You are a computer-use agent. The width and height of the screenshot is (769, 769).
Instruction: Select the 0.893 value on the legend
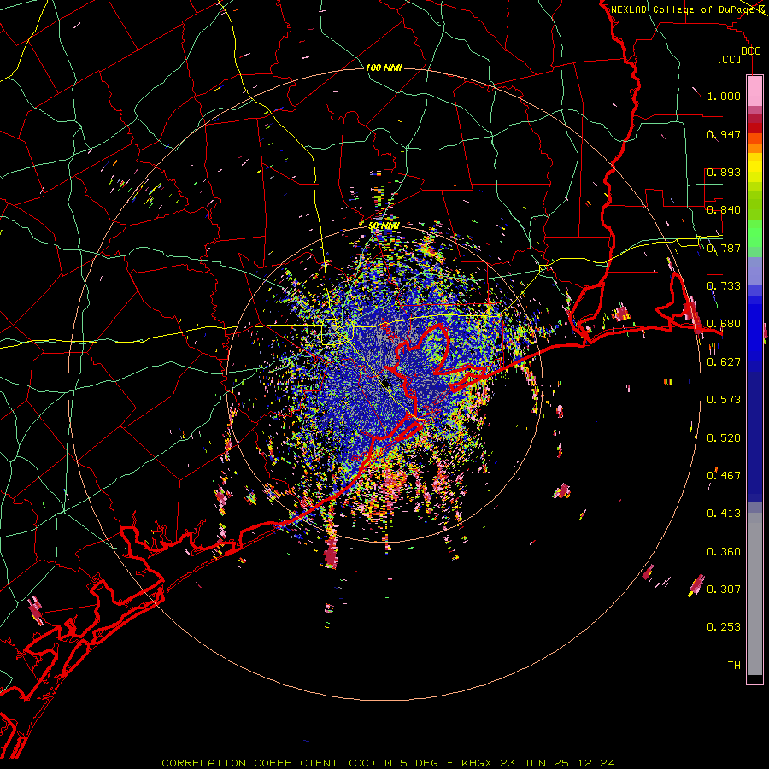[x=724, y=172]
